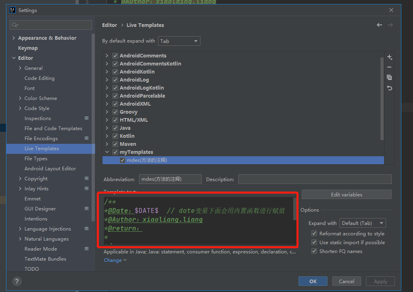Select the AndroidParcelable group row
This screenshot has width=413, height=292.
coord(243,96)
